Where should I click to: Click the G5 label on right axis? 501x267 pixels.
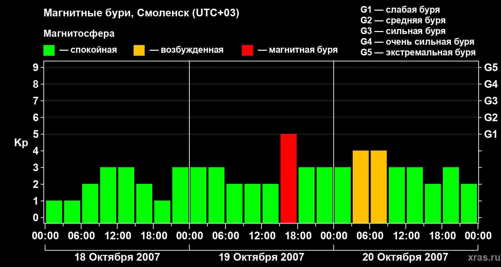491,67
